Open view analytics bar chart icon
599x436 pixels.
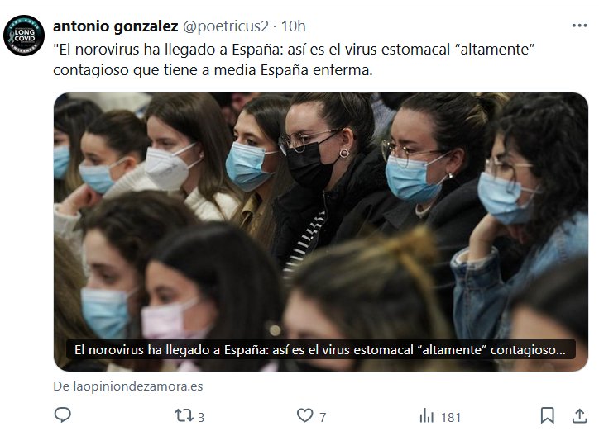coord(426,416)
